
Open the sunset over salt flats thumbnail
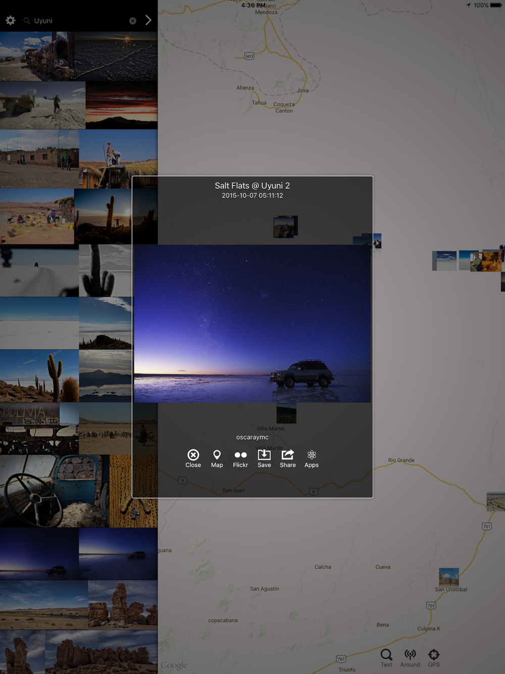tap(116, 56)
